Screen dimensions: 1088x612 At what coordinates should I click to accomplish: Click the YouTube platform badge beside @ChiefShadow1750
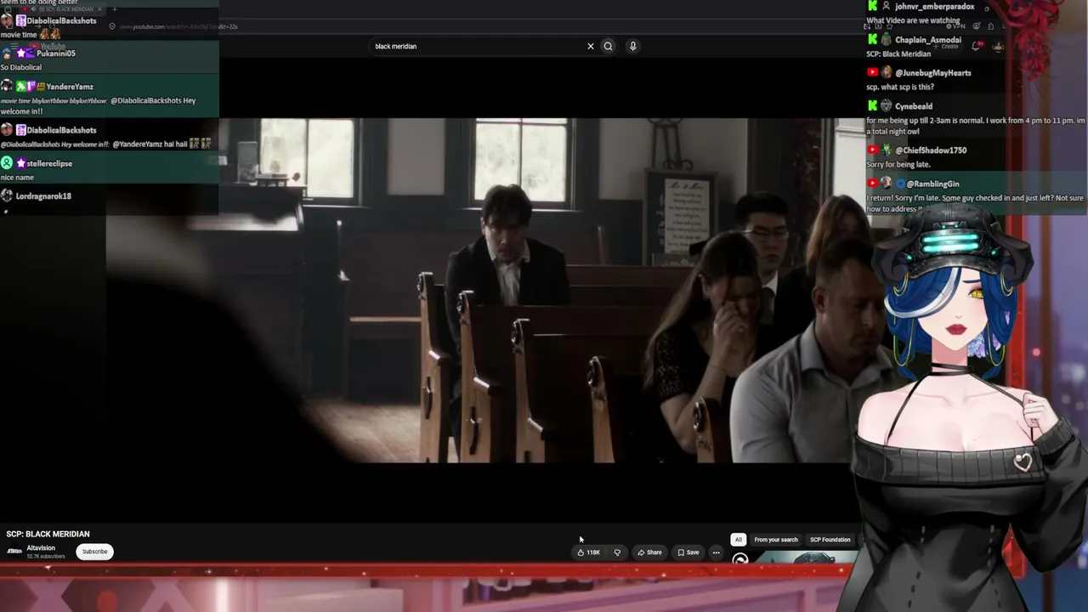872,150
